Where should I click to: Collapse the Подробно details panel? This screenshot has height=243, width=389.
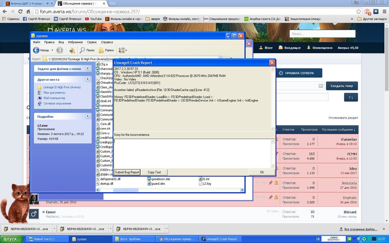(x=88, y=116)
